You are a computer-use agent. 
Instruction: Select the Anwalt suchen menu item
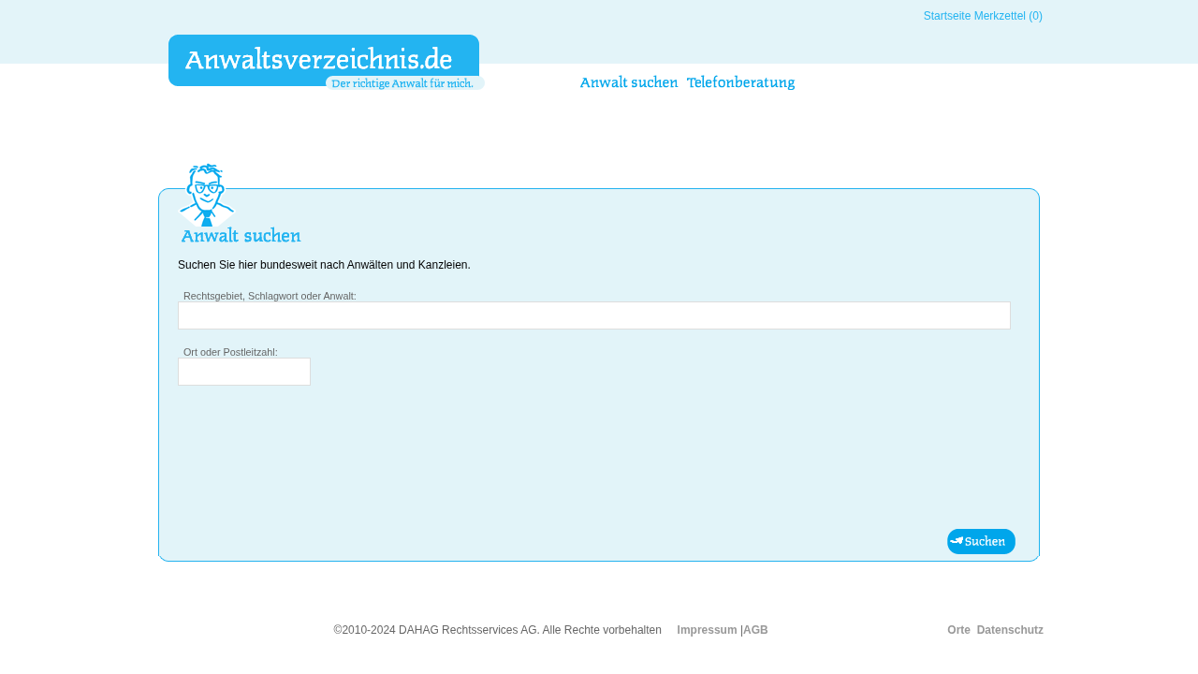[629, 82]
